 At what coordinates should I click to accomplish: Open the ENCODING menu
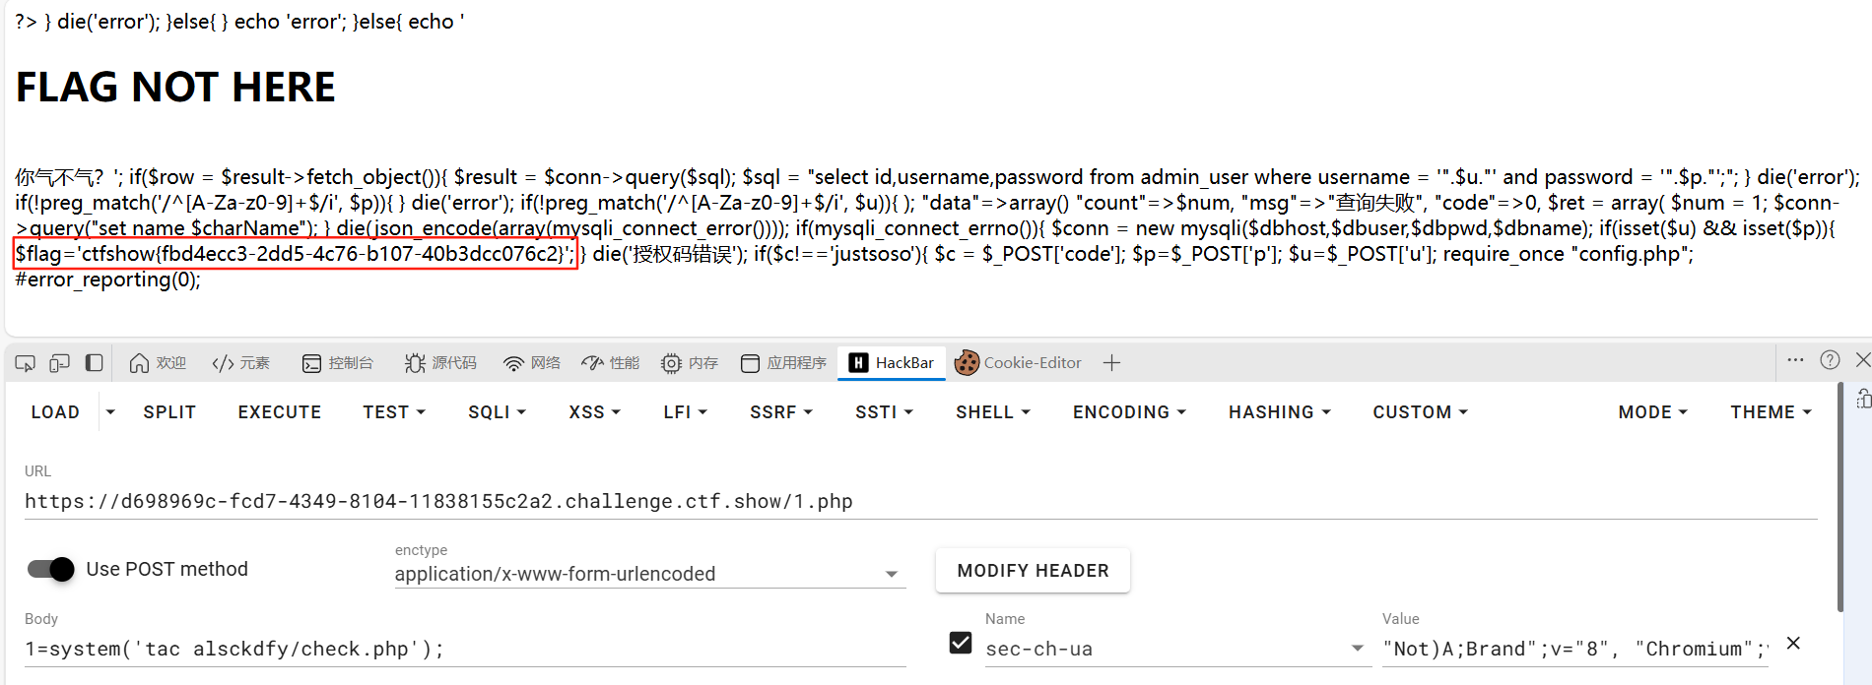1129,412
